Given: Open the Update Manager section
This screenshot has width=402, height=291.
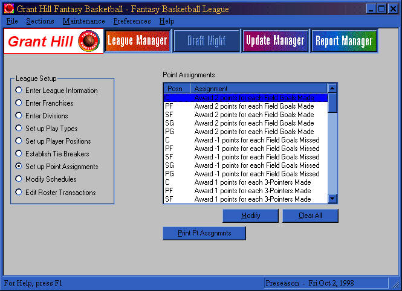Looking at the screenshot, I should pyautogui.click(x=275, y=40).
